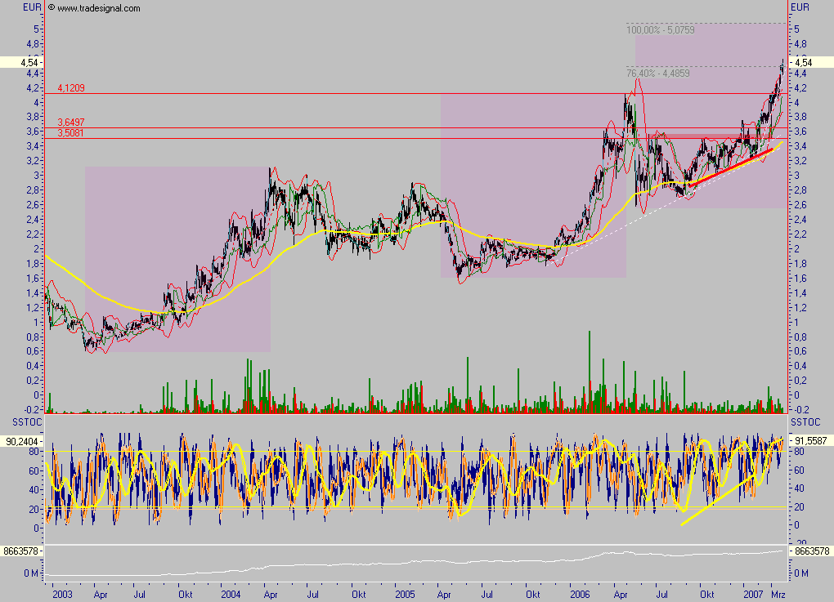The width and height of the screenshot is (834, 602).
Task: Select the 90,2404 stochastic value on left axis
Action: click(x=20, y=441)
